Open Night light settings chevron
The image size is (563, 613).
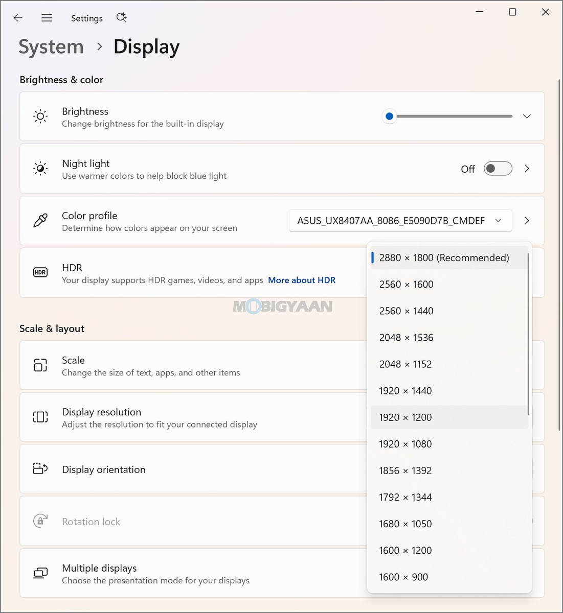527,169
